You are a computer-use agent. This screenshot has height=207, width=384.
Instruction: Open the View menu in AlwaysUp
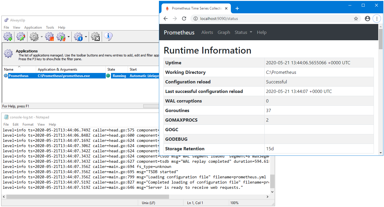click(x=17, y=28)
